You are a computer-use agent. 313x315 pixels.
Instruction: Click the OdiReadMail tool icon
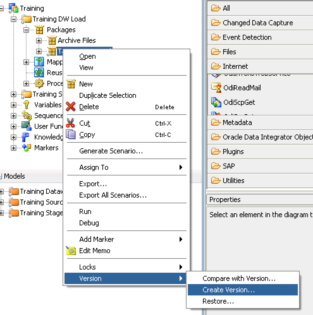(x=216, y=88)
